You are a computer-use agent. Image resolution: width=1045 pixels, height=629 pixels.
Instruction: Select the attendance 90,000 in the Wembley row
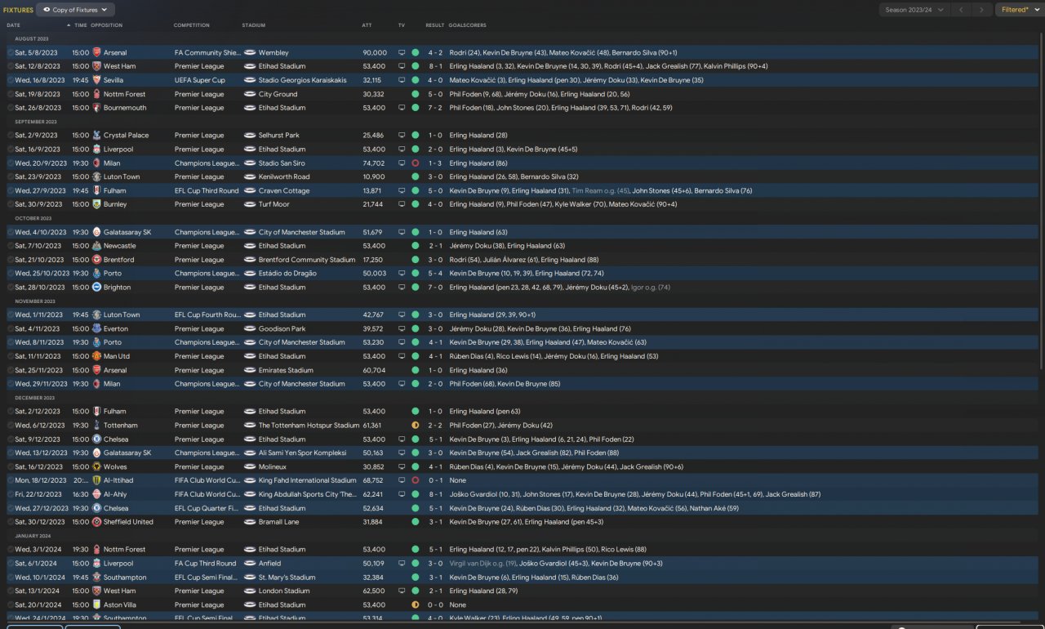click(x=375, y=52)
